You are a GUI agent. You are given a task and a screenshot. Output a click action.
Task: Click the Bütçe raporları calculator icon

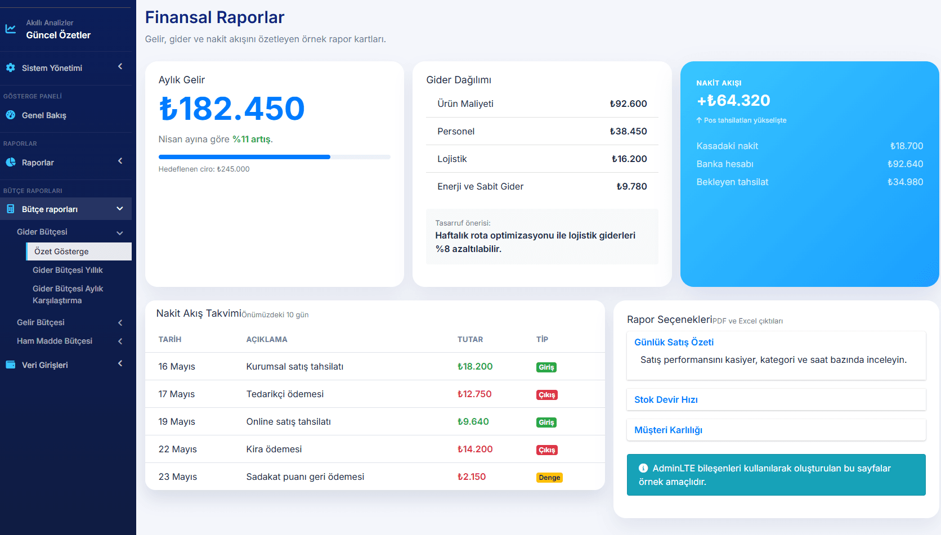point(11,209)
